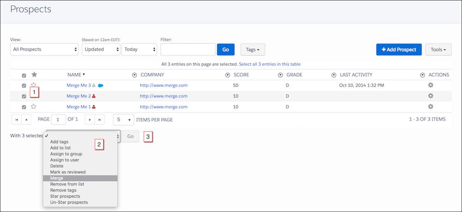462x212 pixels.
Task: Open the All Prospects view dropdown
Action: 44,49
